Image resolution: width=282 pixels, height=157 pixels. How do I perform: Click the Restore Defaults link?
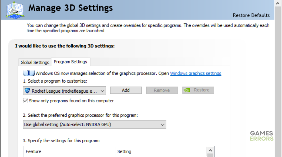point(251,15)
